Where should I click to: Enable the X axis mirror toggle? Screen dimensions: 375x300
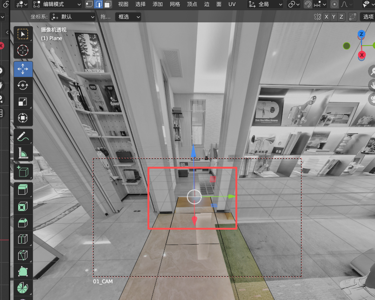pos(326,16)
